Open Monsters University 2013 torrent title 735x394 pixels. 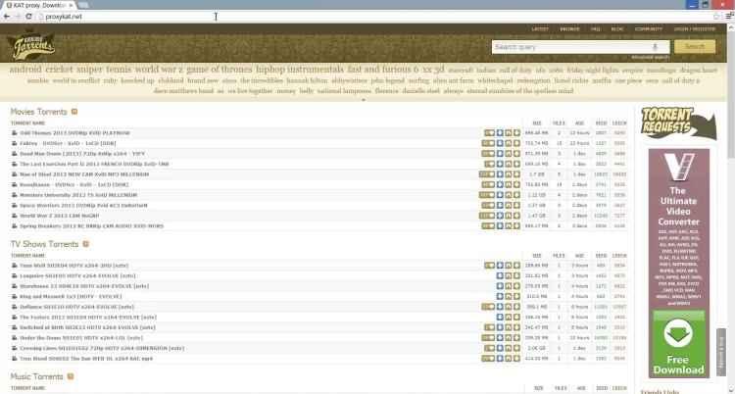78,195
